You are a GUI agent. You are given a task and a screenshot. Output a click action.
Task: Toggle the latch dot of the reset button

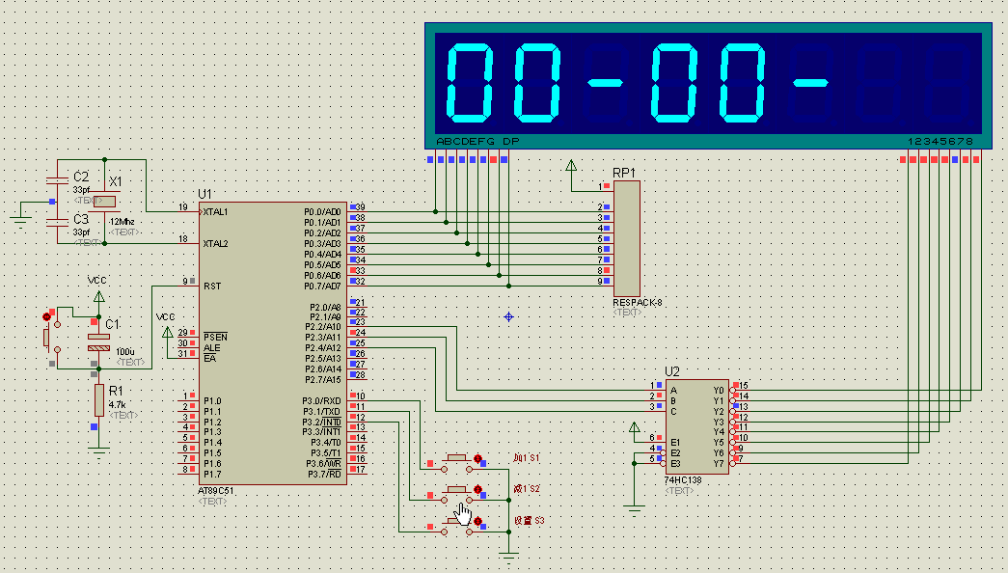coord(46,316)
